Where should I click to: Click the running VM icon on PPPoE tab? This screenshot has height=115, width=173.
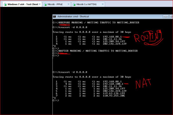(45, 4)
